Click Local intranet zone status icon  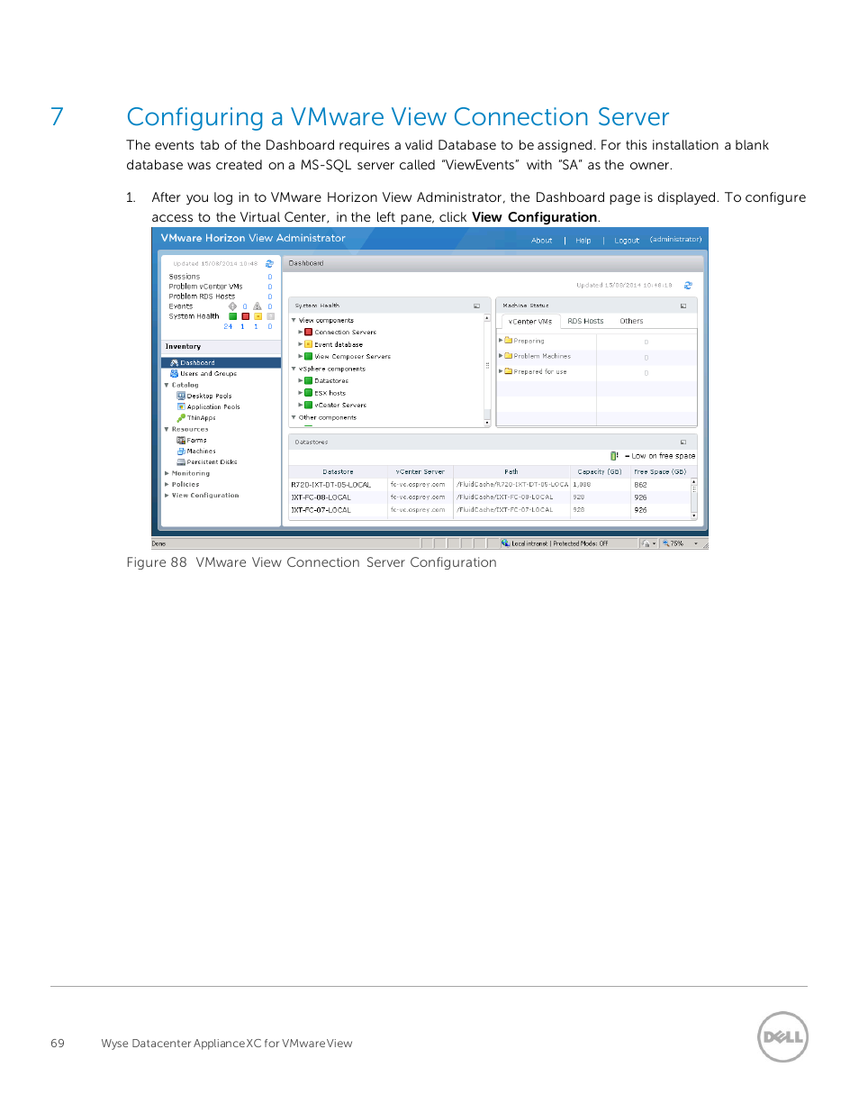(x=505, y=543)
